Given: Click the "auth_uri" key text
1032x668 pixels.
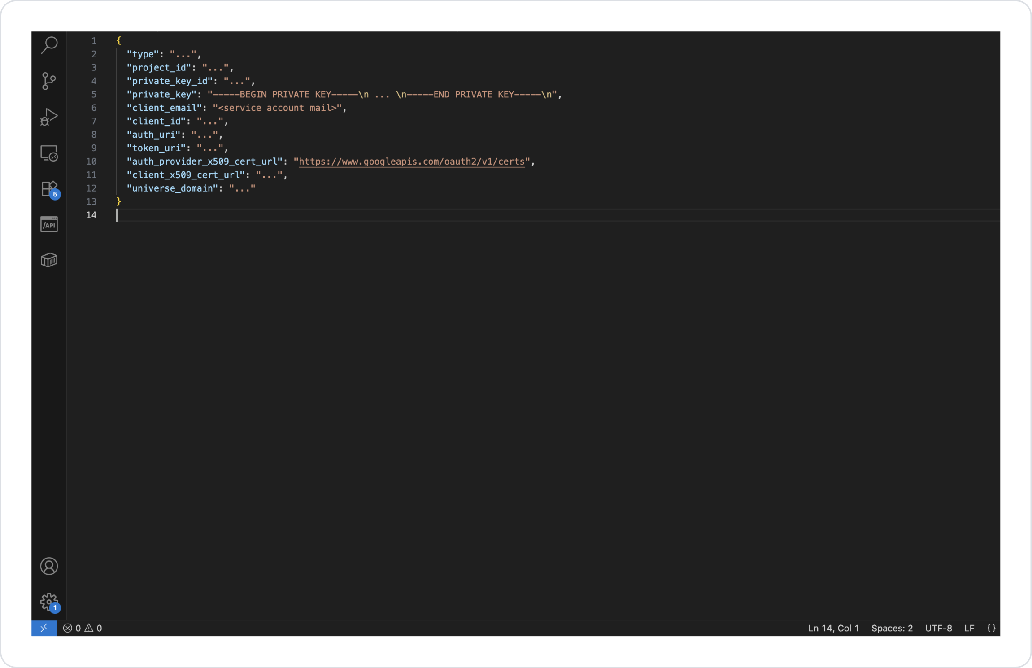Looking at the screenshot, I should click(x=153, y=135).
